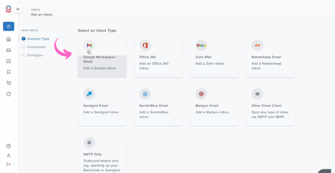Open the help question mark icon
Viewport: 335px width, 173px height.
(9, 146)
